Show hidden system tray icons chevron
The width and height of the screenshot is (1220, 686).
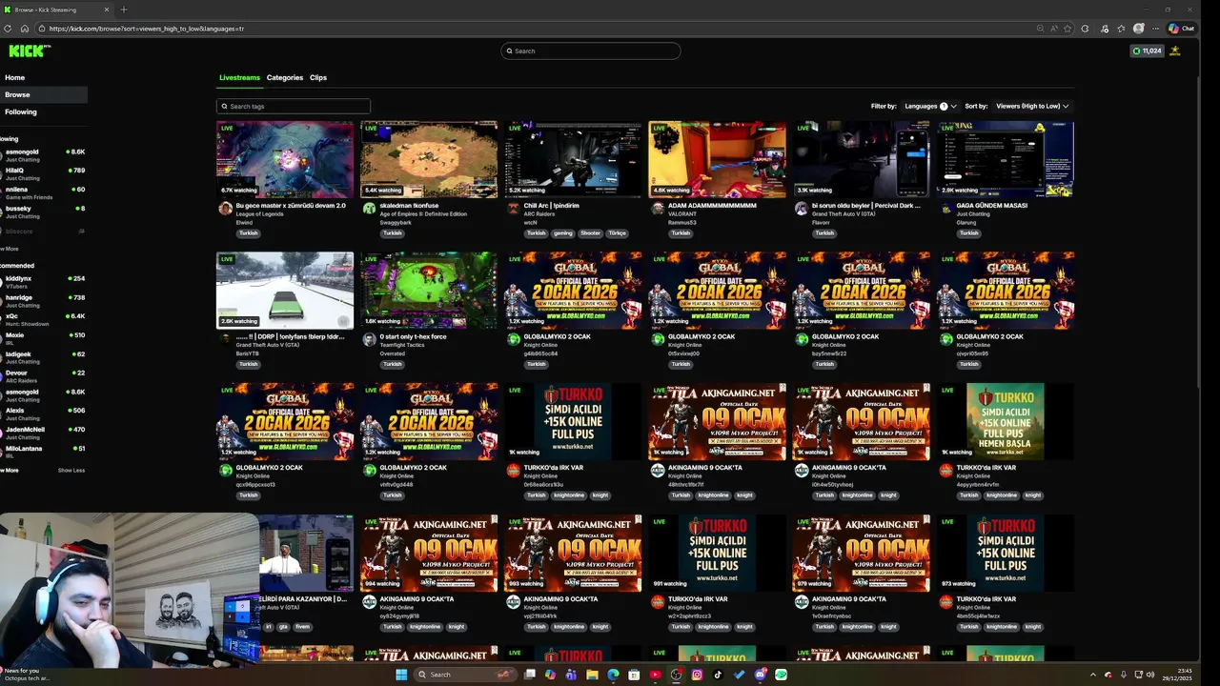click(x=1094, y=675)
